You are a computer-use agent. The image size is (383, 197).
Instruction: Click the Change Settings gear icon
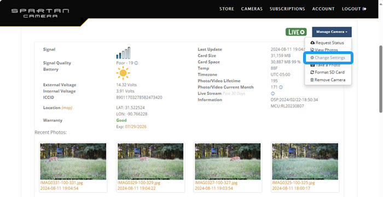[x=312, y=58]
